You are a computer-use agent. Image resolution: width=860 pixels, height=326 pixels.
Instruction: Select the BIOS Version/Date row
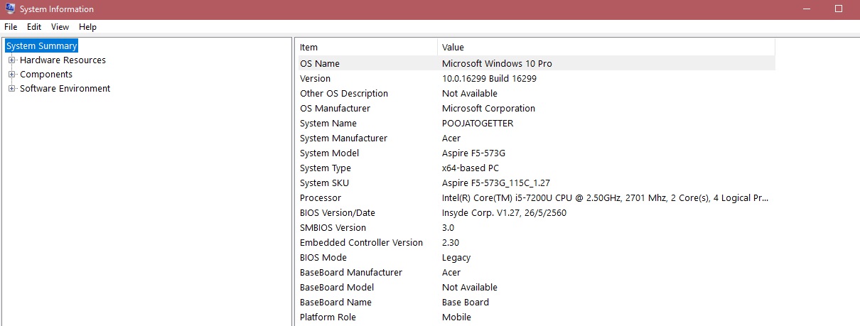pos(338,213)
